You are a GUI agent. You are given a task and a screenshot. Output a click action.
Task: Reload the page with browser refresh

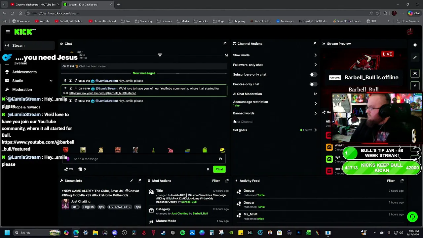[x=12, y=13]
